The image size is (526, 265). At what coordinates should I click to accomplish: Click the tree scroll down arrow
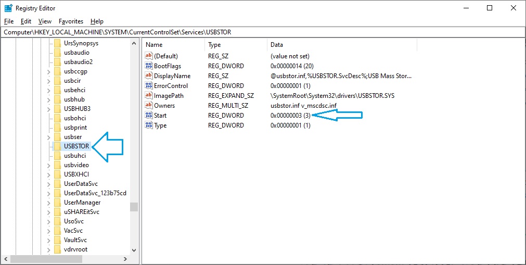click(134, 250)
